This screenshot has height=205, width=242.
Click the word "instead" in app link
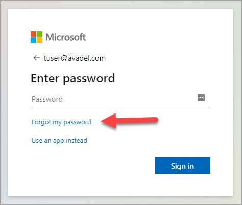tap(77, 140)
